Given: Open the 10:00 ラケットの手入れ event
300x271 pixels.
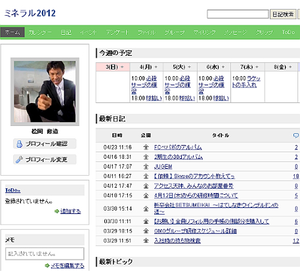Looking at the screenshot, I should (x=246, y=81).
